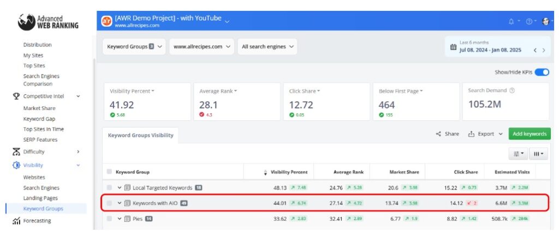Open the Average Rank KPI dropdown
This screenshot has height=238, width=559.
218,91
